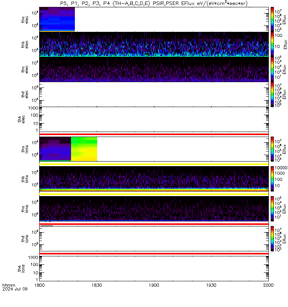Viewport: 288px width, 307px height.
Task: Click the thd elec color scale bar
Action: point(272,94)
